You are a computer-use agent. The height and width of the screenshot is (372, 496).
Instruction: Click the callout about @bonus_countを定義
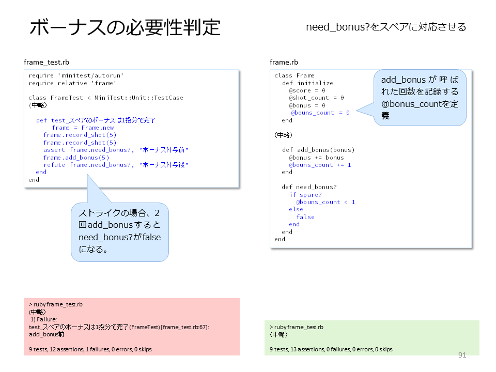coord(420,98)
